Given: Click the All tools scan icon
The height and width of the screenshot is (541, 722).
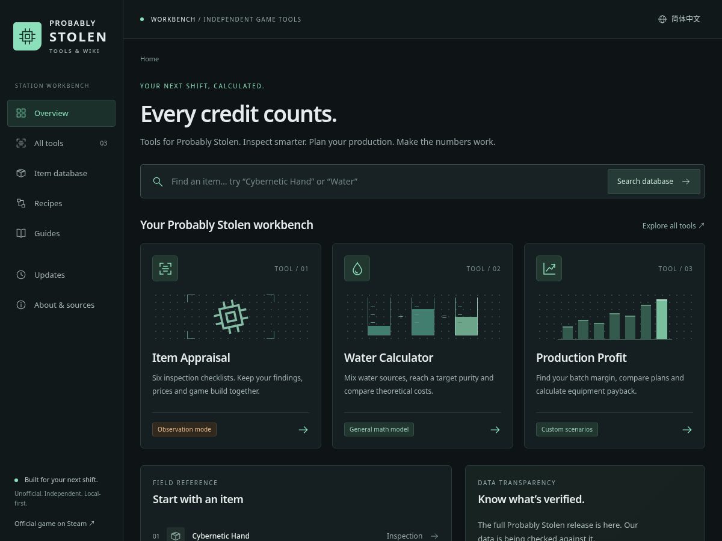Looking at the screenshot, I should (21, 143).
